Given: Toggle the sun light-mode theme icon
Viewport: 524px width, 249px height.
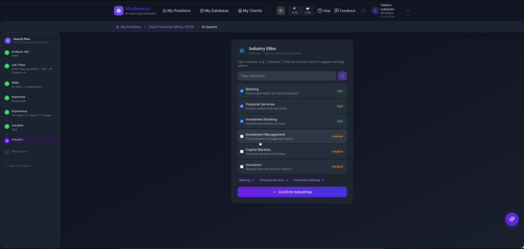Looking at the screenshot, I should click(x=281, y=10).
